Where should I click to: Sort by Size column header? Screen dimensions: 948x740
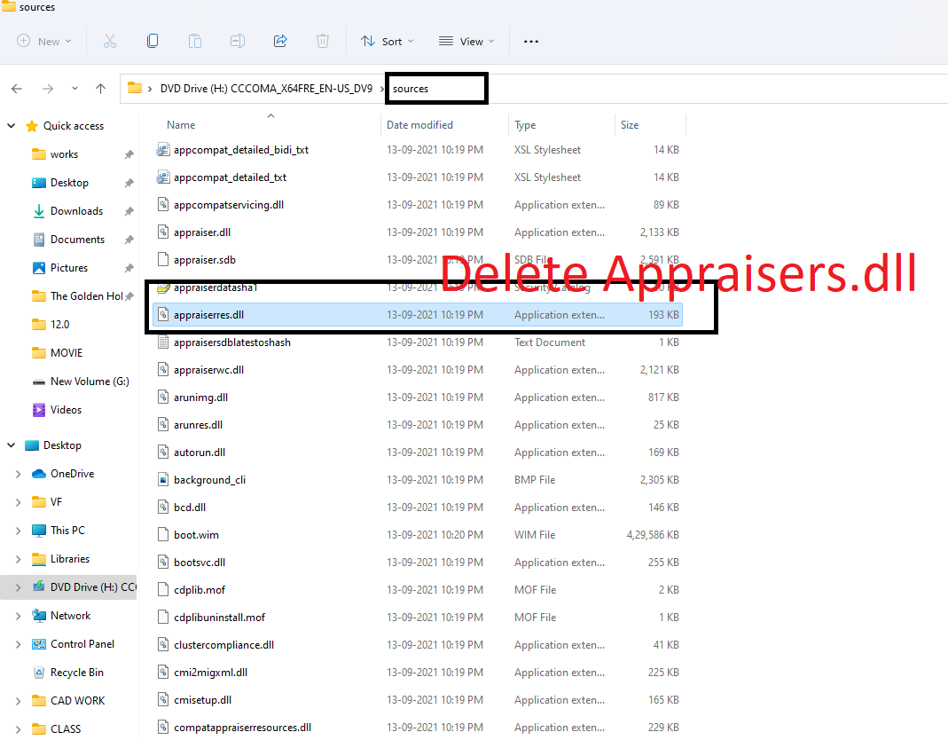[630, 124]
